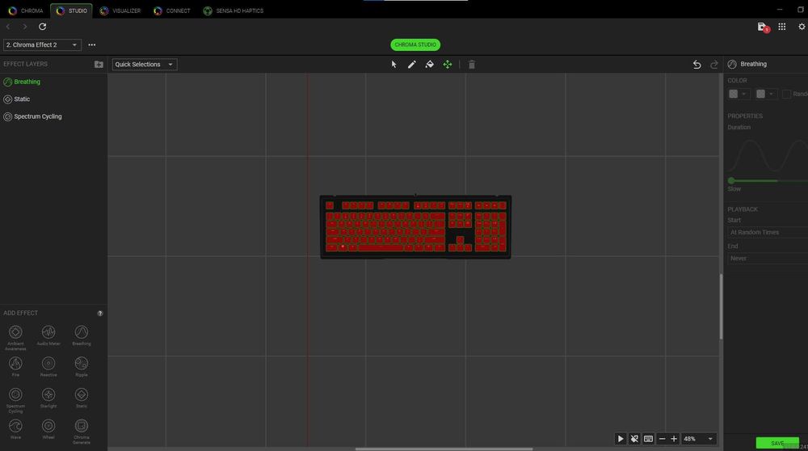
Task: Open the second Breathing color swatch
Action: click(765, 94)
